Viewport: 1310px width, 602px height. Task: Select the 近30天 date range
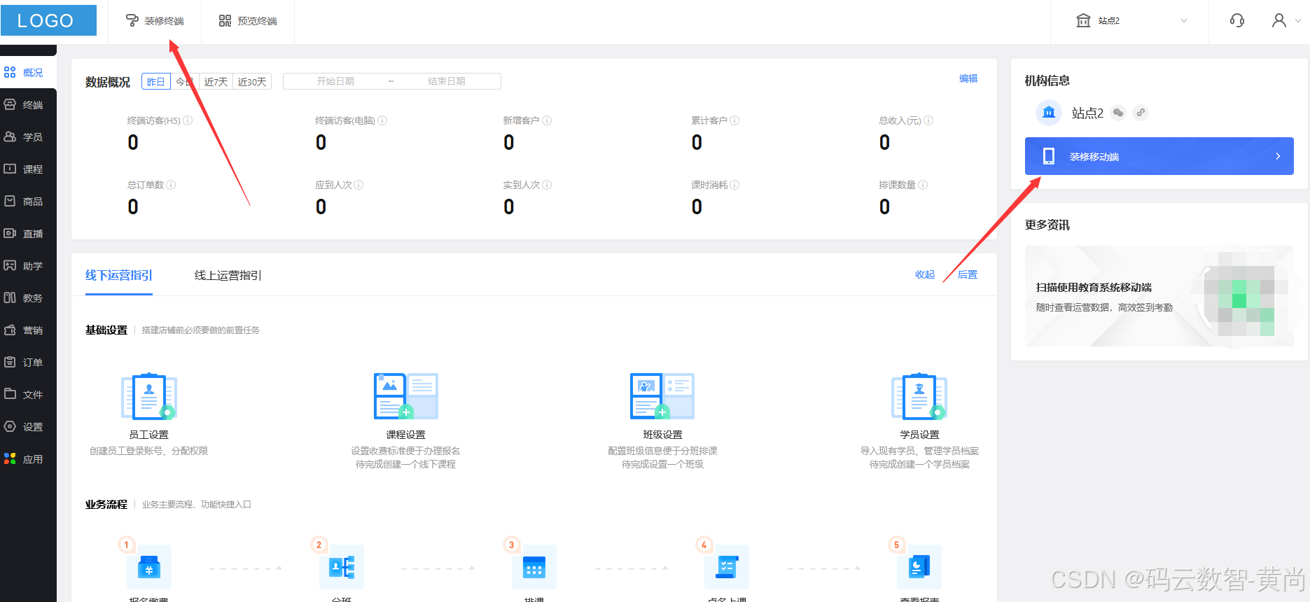252,82
